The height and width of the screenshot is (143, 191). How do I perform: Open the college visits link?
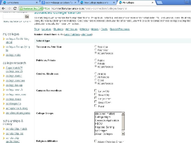coord(13,55)
